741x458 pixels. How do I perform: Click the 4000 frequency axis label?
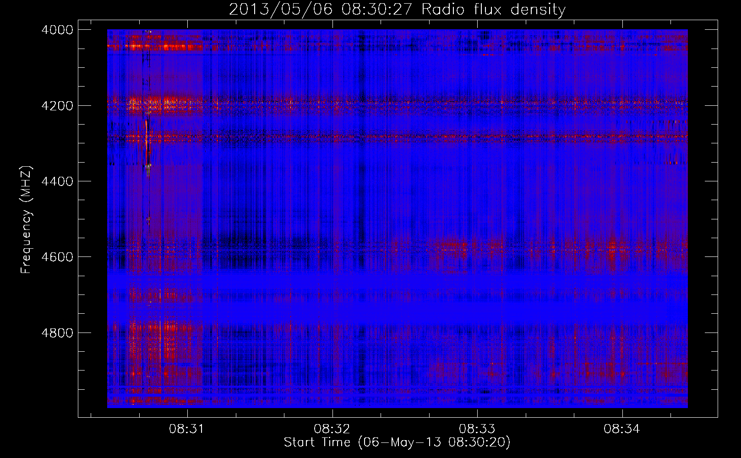[x=57, y=30]
